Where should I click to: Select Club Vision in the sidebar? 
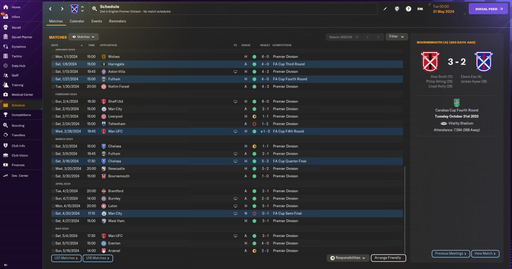click(x=21, y=155)
